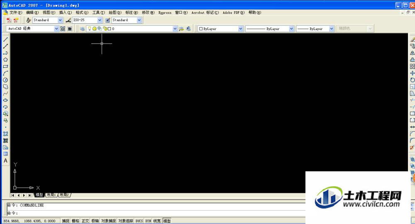The width and height of the screenshot is (415, 224).
Task: Open the 视图 (View) menu
Action: (49, 12)
